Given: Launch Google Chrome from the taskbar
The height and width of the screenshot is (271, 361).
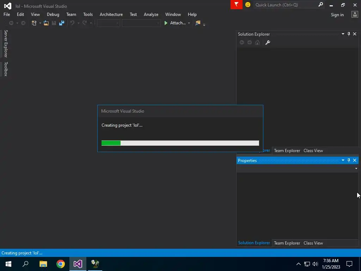Looking at the screenshot, I should coord(61,264).
